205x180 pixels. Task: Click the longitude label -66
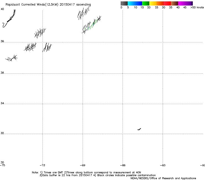[x=123, y=165]
